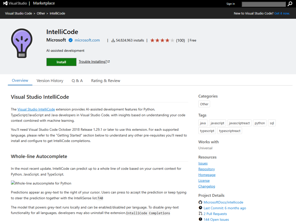Click the IntelliCode lightbulb logo
This screenshot has width=296, height=223.
[22, 43]
